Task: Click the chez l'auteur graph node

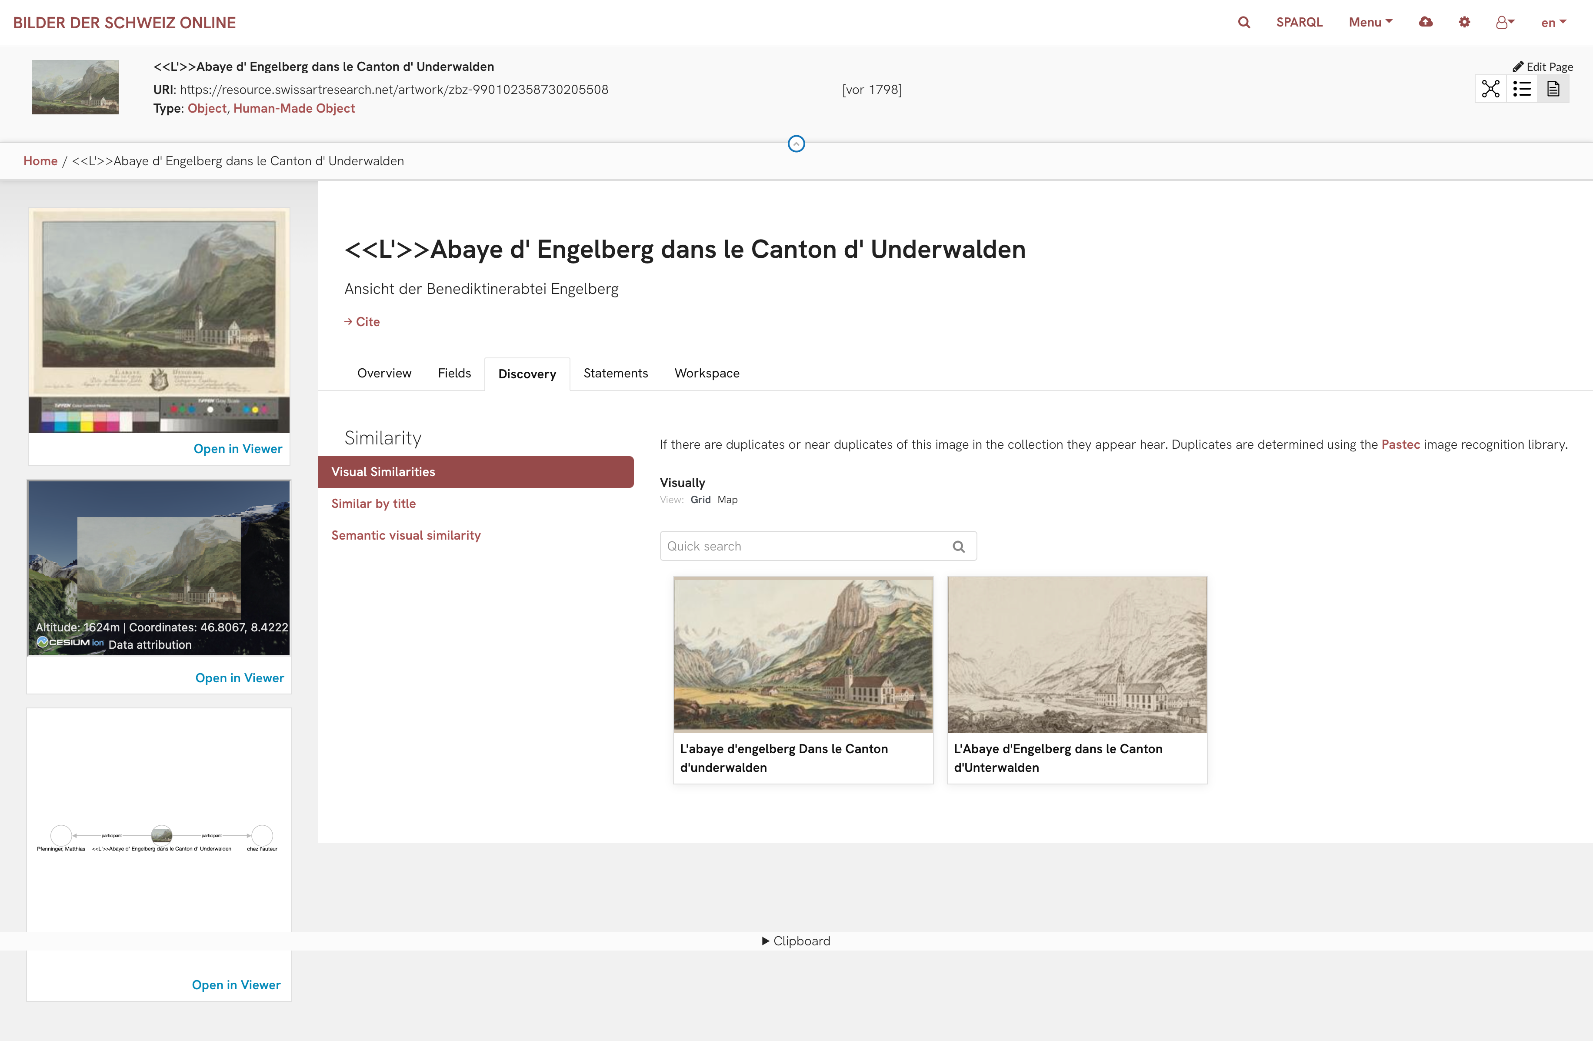Action: click(262, 835)
